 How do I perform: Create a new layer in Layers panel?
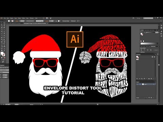click(x=151, y=98)
